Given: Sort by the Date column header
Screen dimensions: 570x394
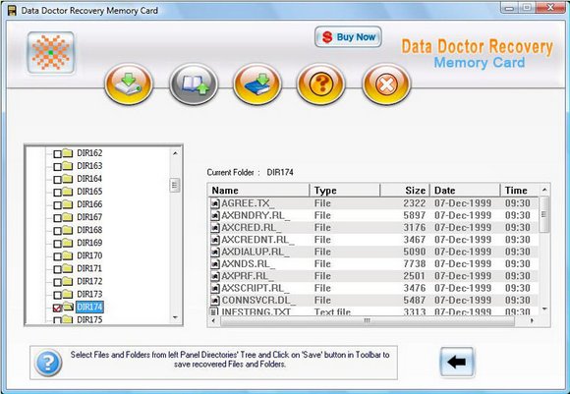Looking at the screenshot, I should tap(465, 191).
